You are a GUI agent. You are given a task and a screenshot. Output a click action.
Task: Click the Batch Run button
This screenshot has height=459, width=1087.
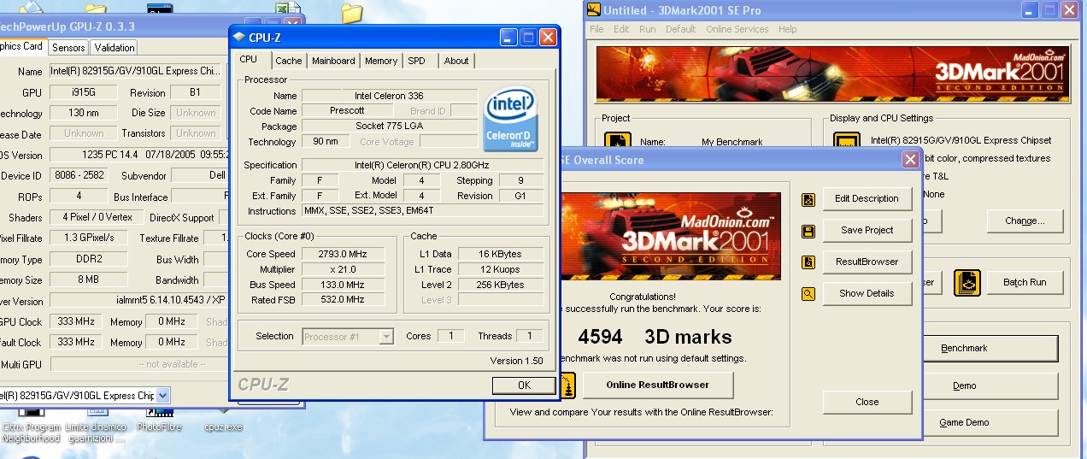click(x=1025, y=282)
